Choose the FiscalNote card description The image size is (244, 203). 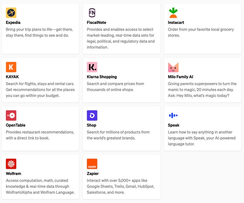coord(121,38)
